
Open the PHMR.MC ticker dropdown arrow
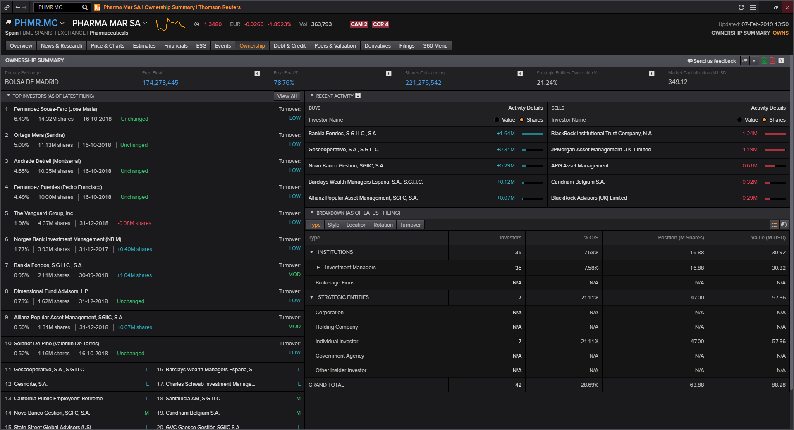click(x=62, y=24)
